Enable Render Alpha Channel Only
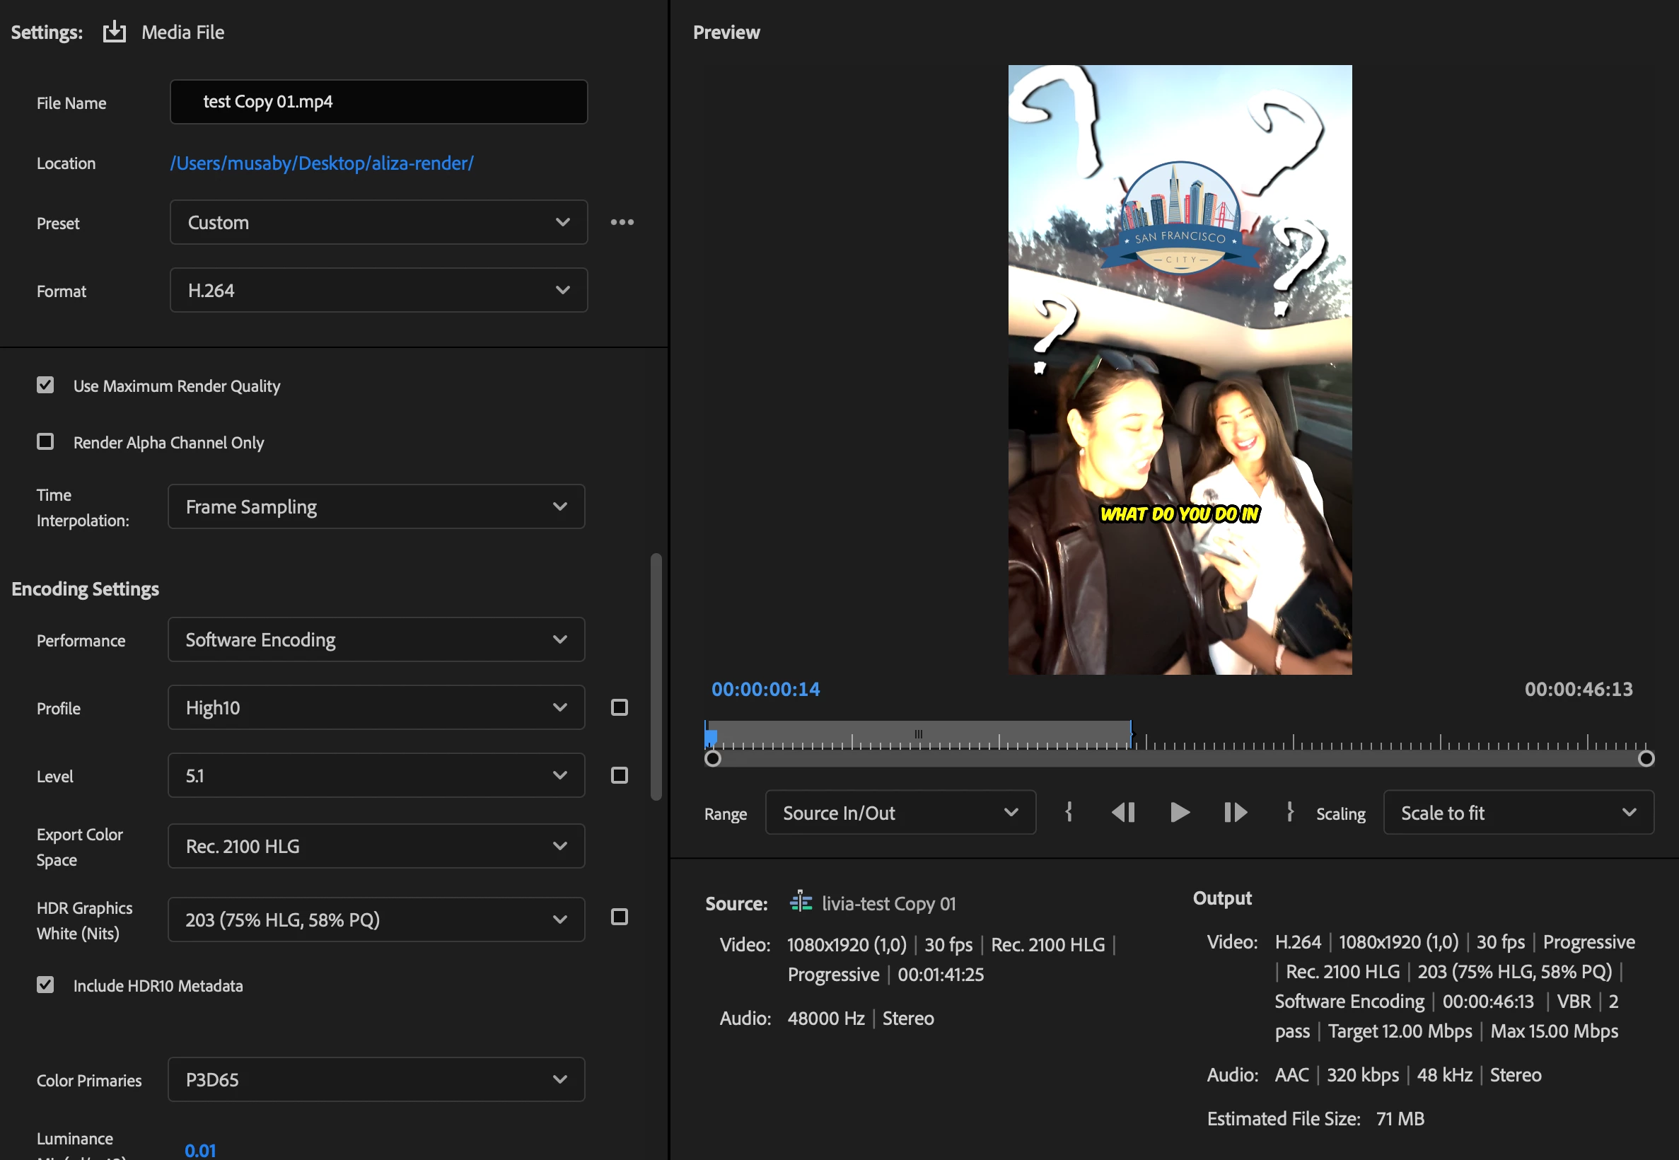The image size is (1679, 1160). tap(46, 442)
